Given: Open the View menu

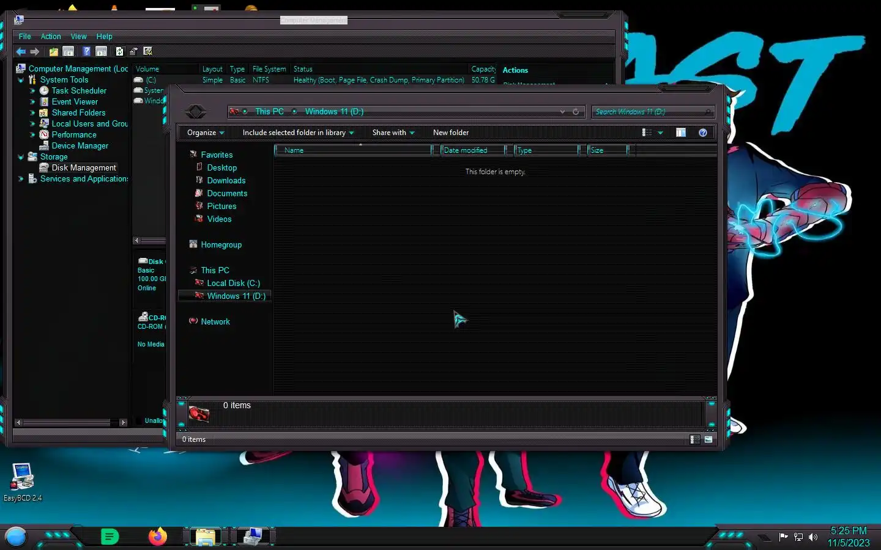Looking at the screenshot, I should click(x=78, y=37).
